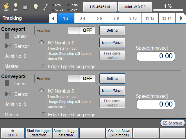Open the Shortcut panel
The width and height of the screenshot is (186, 139).
click(173, 123)
